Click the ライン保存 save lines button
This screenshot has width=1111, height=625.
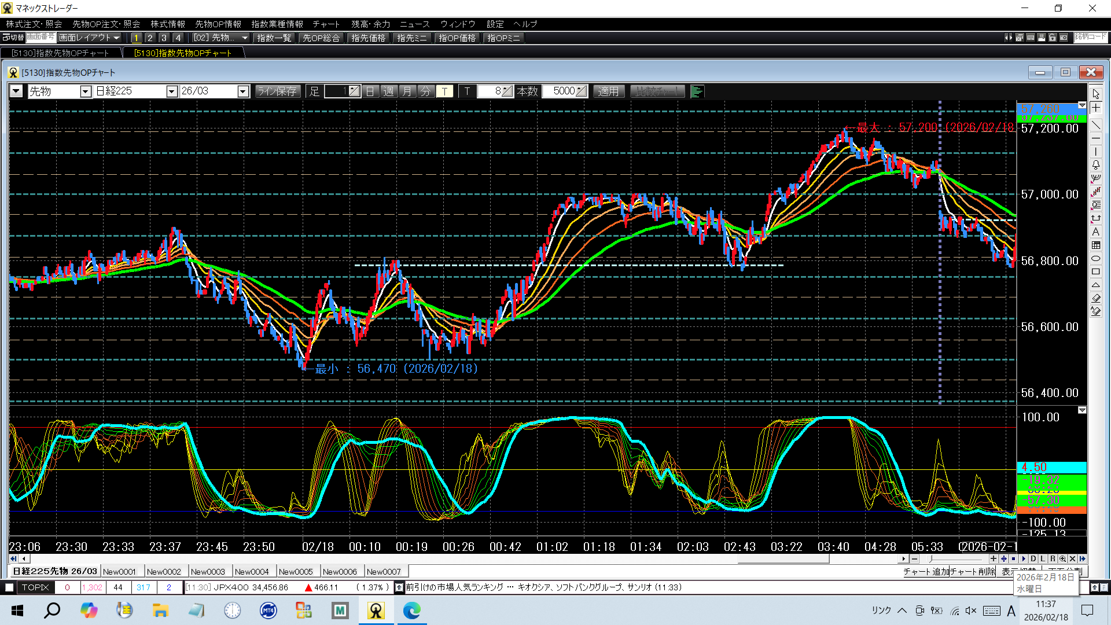pyautogui.click(x=277, y=91)
